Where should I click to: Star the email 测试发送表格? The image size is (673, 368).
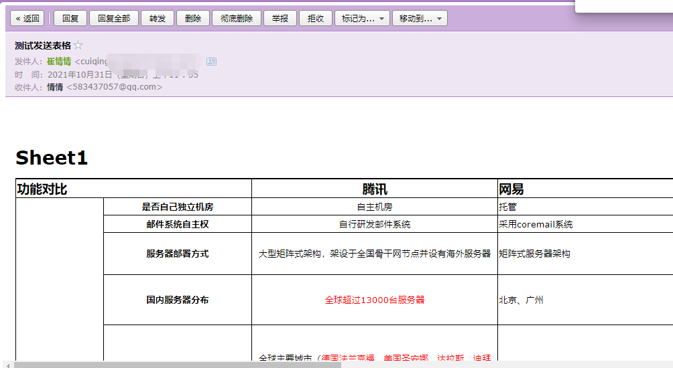click(x=78, y=46)
